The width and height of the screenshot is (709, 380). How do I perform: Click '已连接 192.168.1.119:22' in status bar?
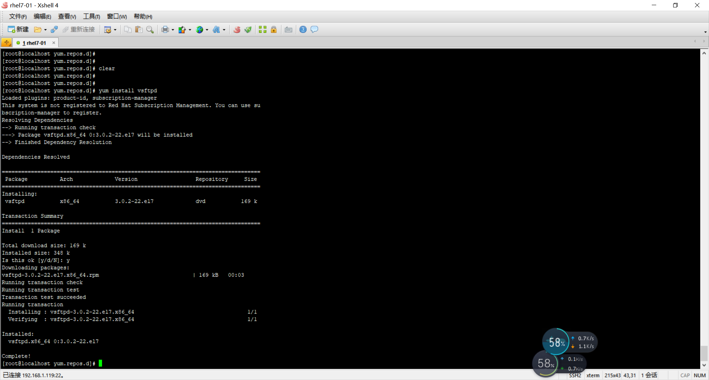pyautogui.click(x=34, y=375)
